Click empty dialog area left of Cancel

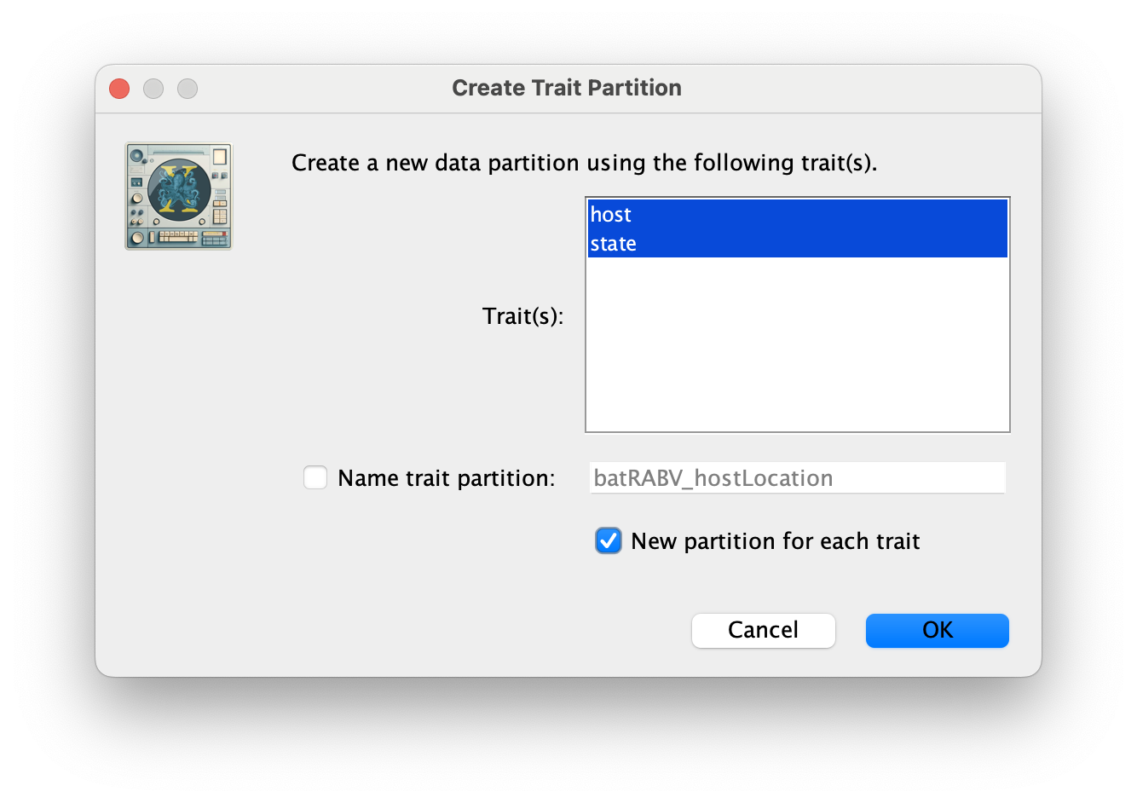tap(426, 631)
